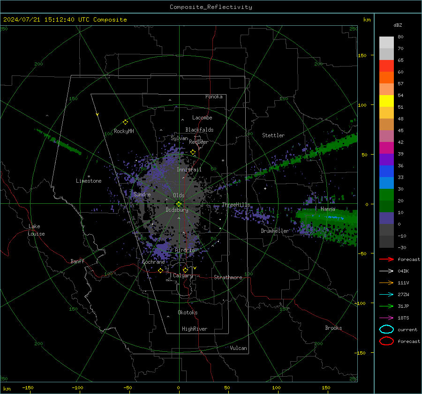Click the km unit label at top right
This screenshot has width=422, height=394.
pos(367,20)
